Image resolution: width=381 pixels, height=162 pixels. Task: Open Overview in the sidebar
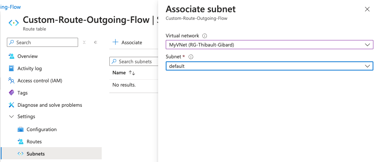[27, 56]
